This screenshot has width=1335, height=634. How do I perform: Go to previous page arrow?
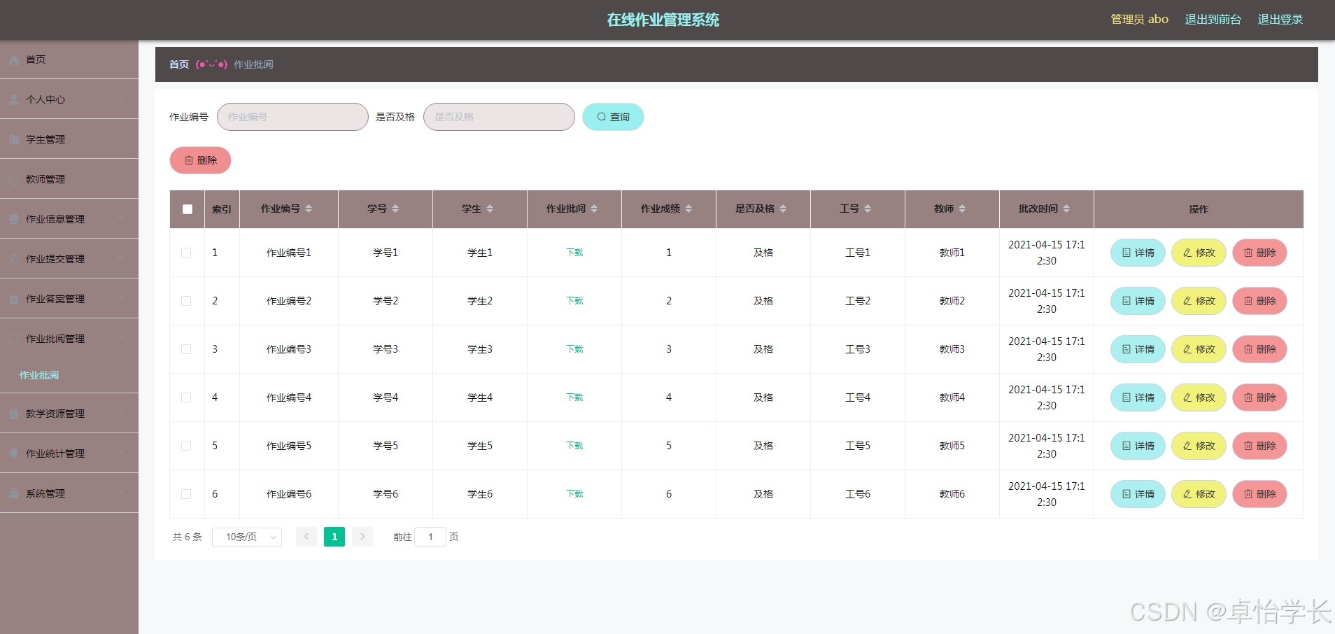[306, 537]
